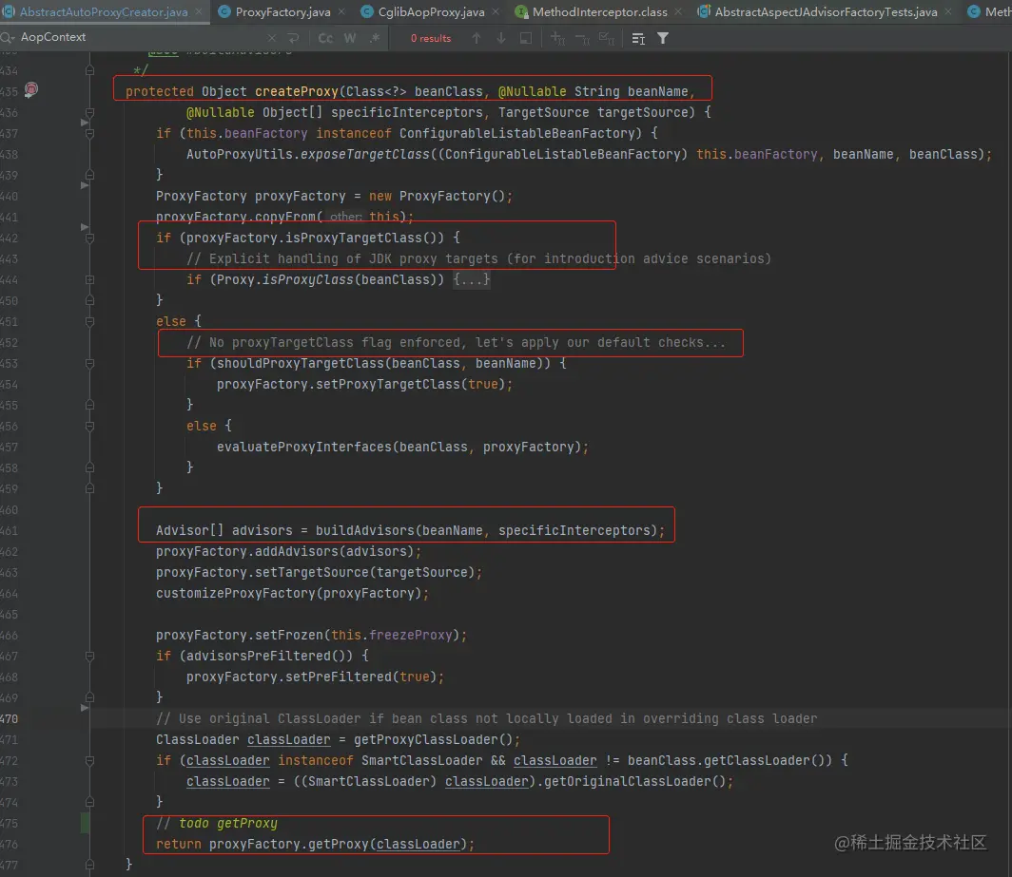Click getOriginalClassLoader on line 473

(628, 781)
